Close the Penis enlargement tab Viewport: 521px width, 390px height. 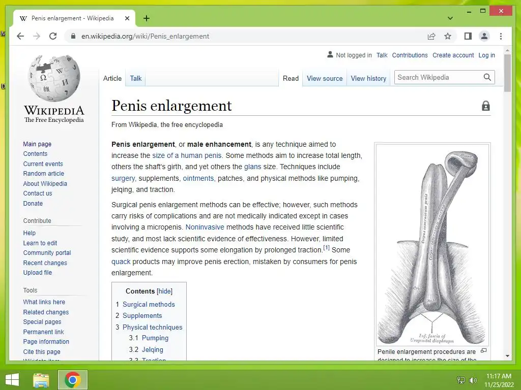click(127, 19)
